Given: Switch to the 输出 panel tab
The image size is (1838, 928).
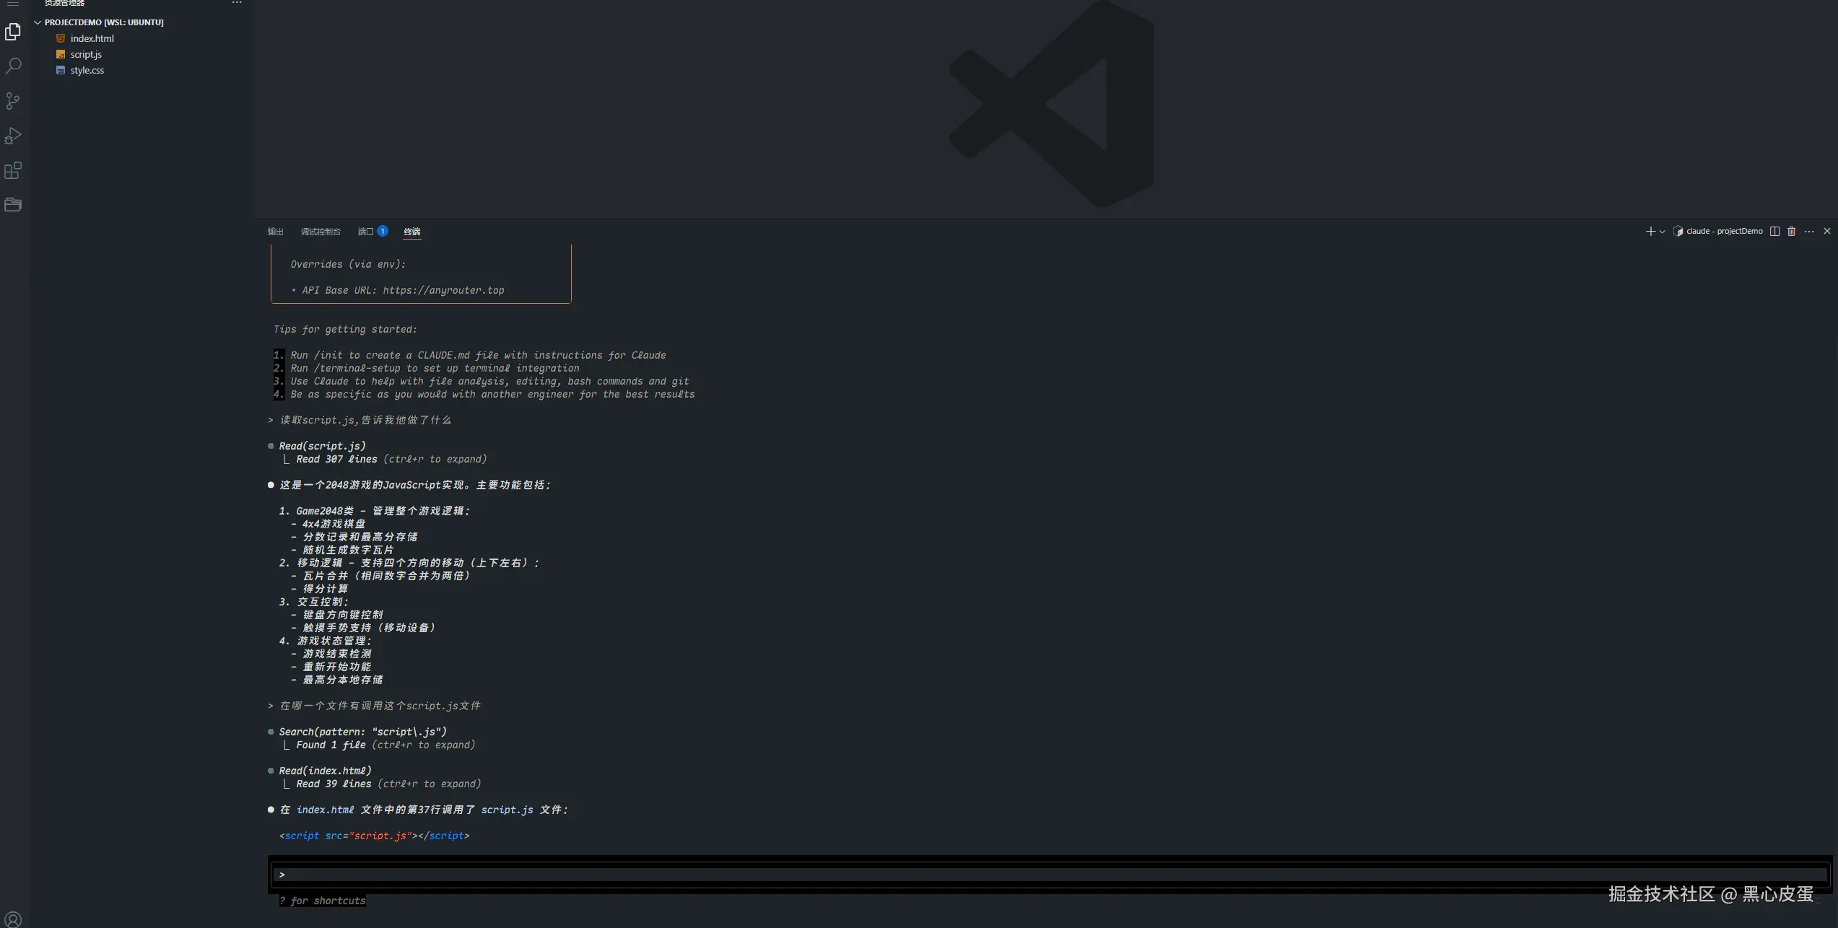Looking at the screenshot, I should [275, 232].
